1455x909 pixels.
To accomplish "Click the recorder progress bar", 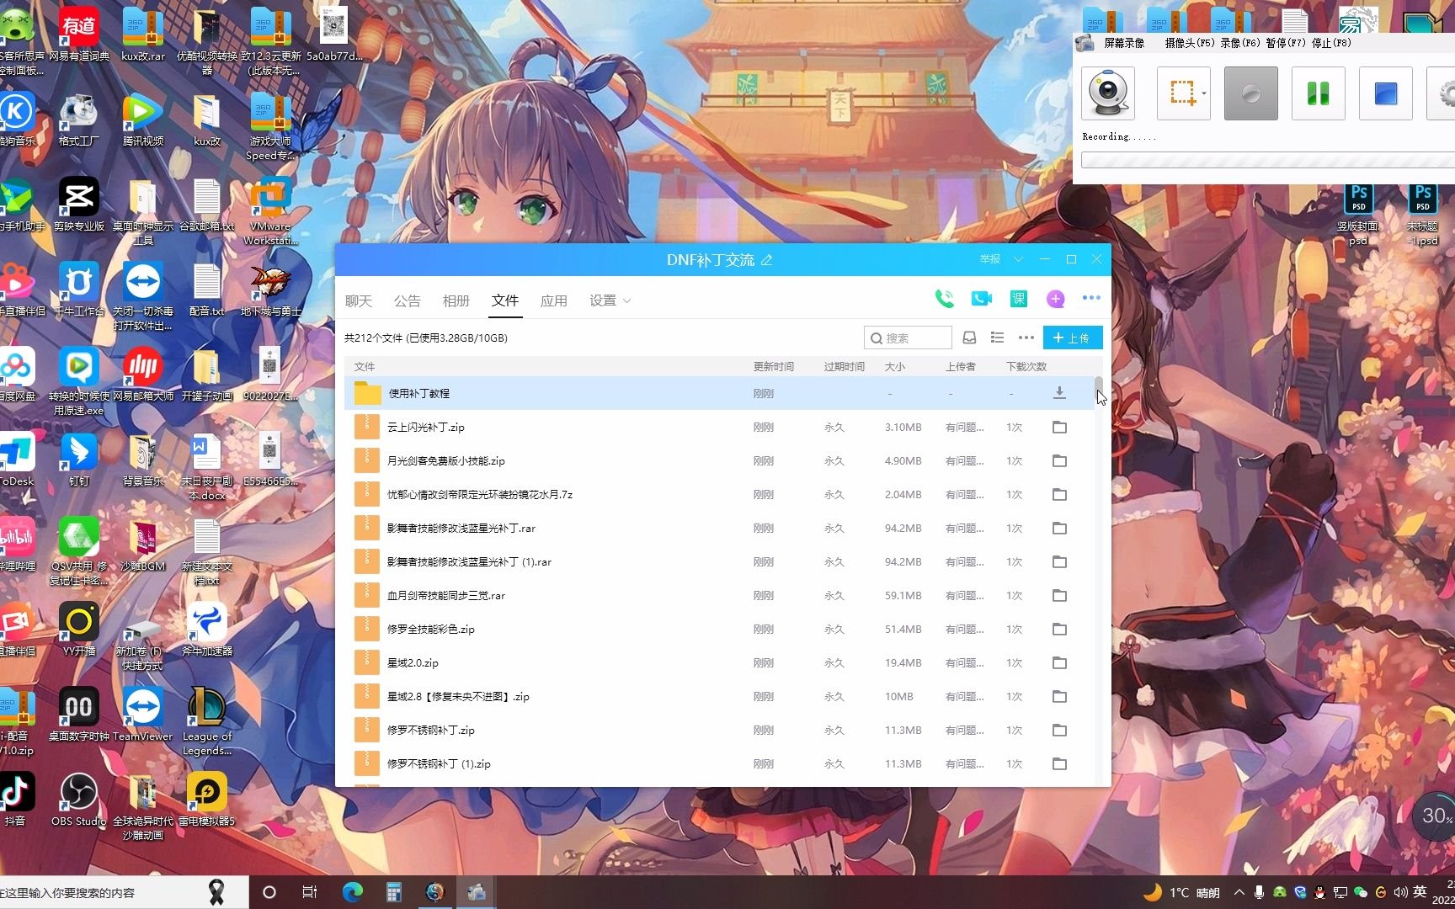I will (x=1268, y=160).
